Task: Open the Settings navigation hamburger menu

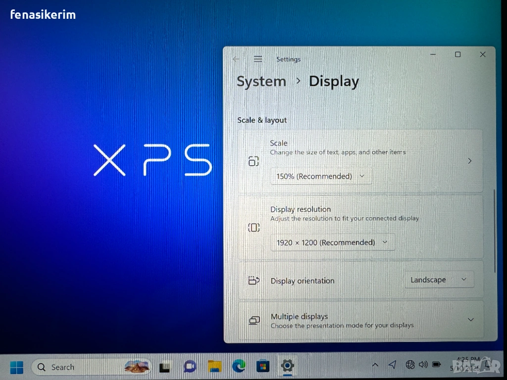Action: pos(258,59)
